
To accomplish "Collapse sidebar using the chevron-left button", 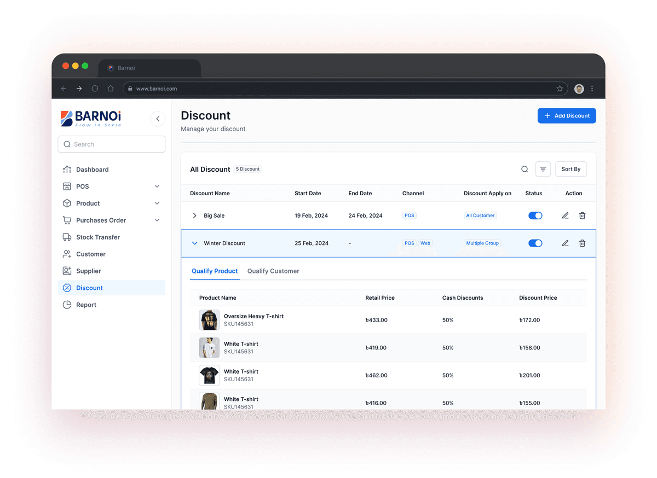I will pos(158,119).
